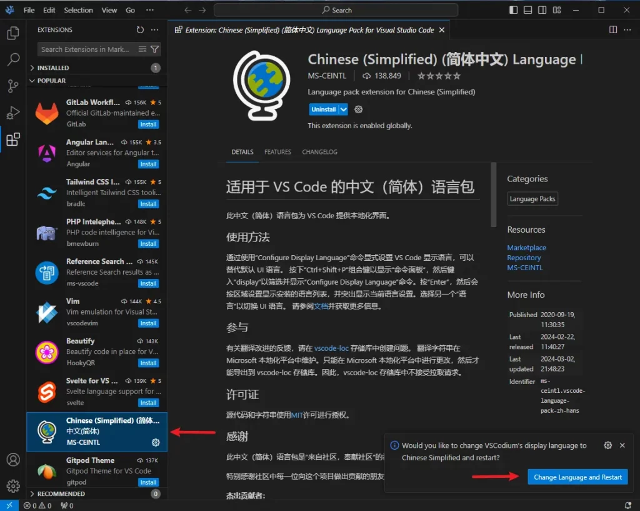Toggle bottom panel layout icon
640x511 pixels.
tap(527, 10)
